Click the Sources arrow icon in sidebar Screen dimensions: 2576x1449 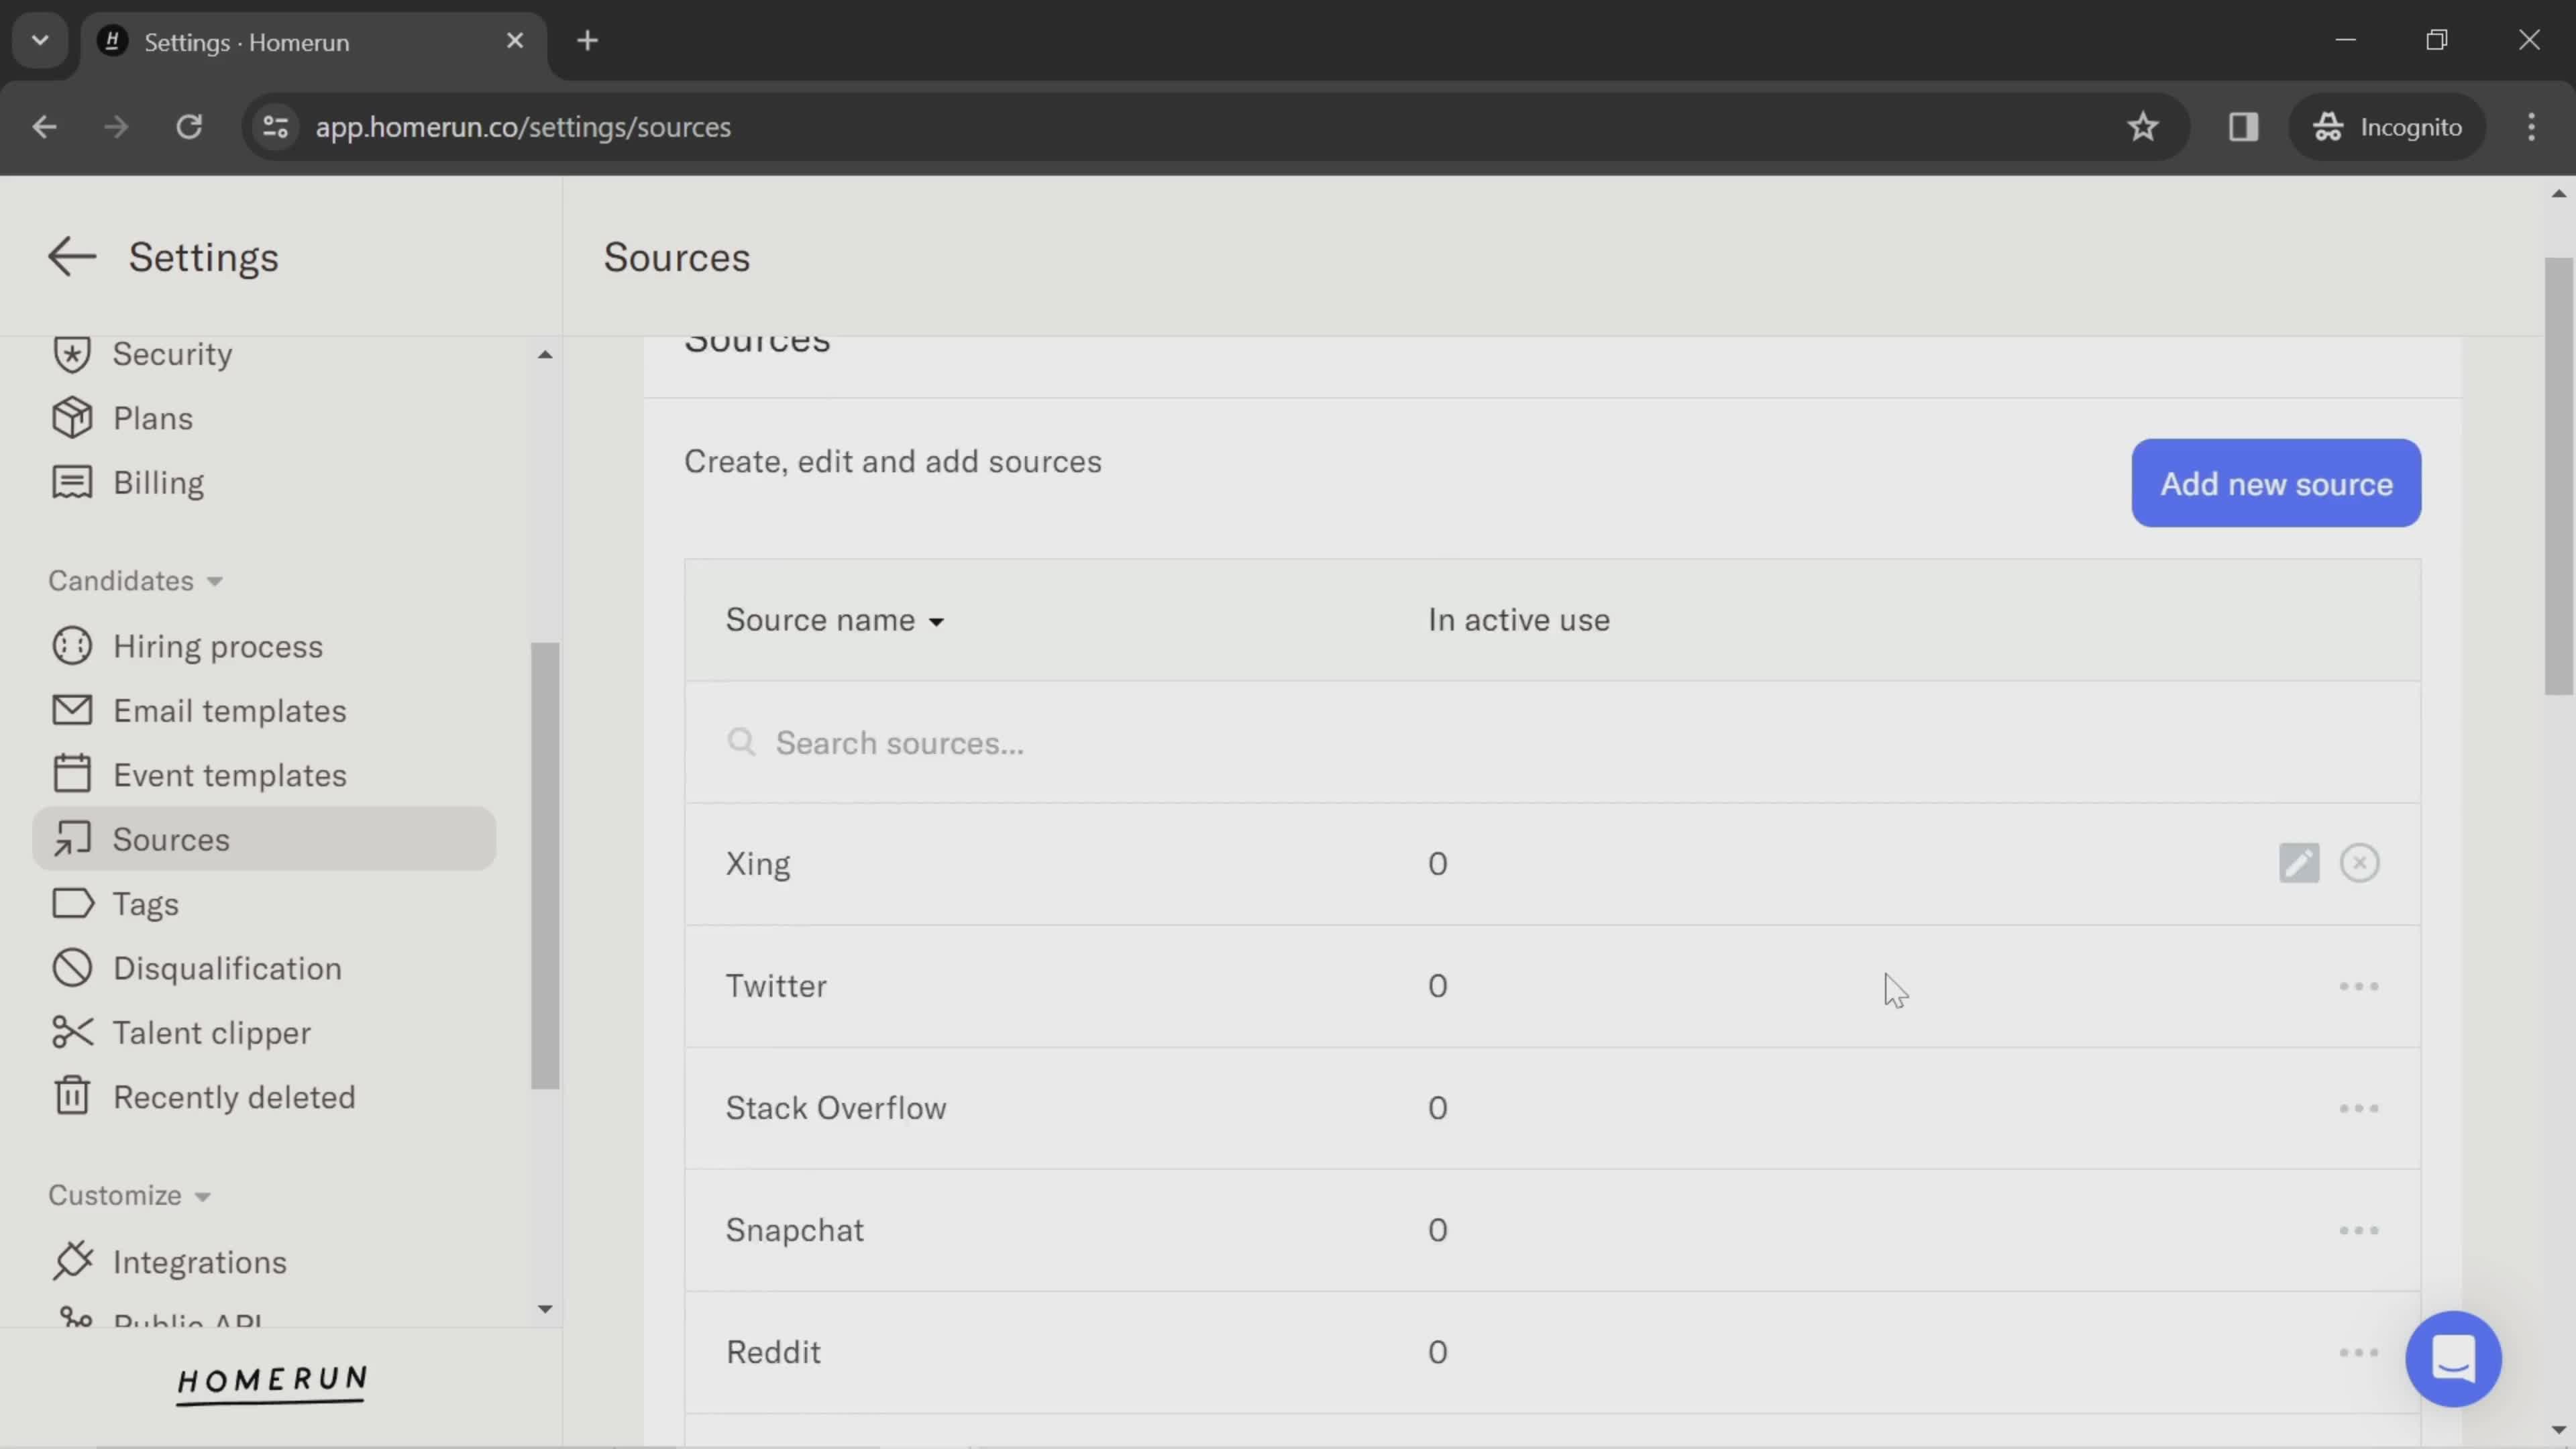pyautogui.click(x=72, y=839)
